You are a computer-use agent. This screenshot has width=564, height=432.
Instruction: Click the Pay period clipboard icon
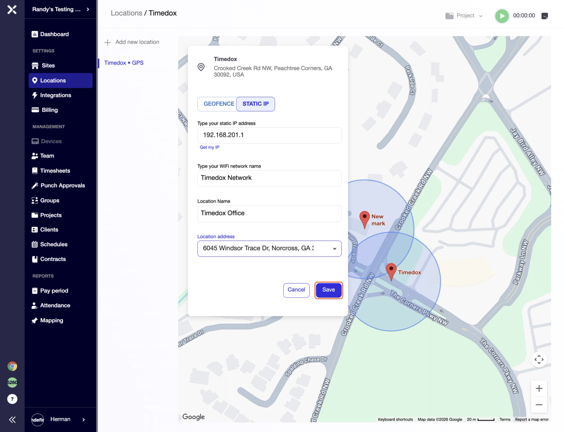click(x=35, y=291)
